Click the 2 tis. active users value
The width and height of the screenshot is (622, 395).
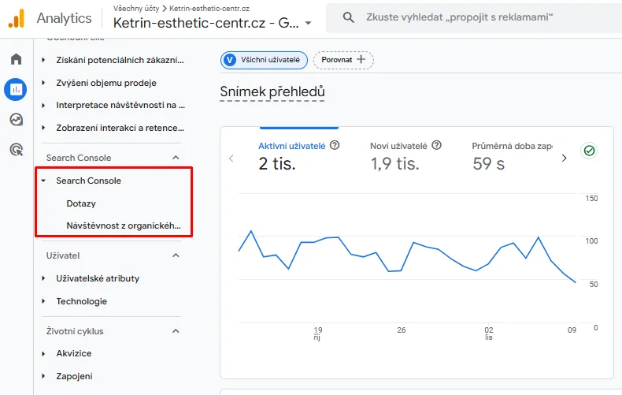coord(277,163)
